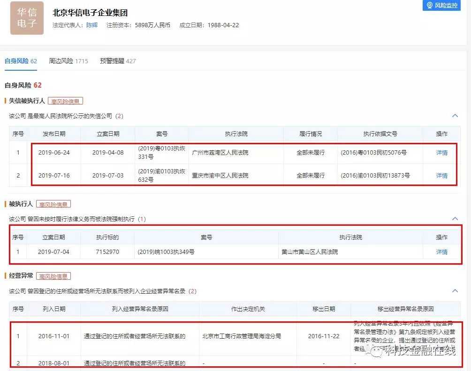
Task: Select the 2019-06-24 publish date cell
Action: pyautogui.click(x=54, y=153)
